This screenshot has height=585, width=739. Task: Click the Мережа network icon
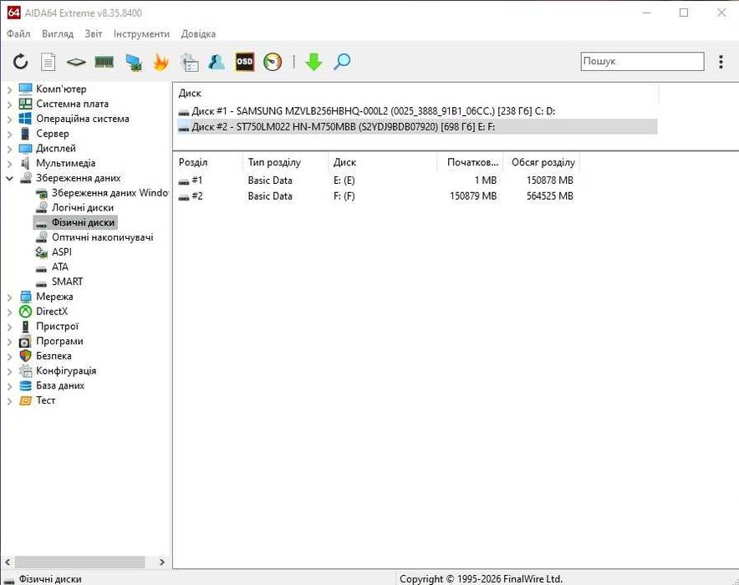click(25, 297)
